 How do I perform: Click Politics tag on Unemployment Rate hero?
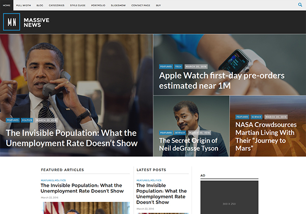point(27,120)
